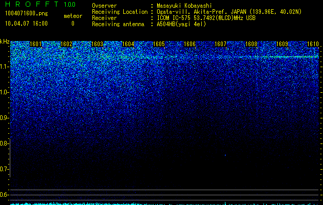Click the ICOM IC-575 receiver details
323x205 pixels.
pos(206,18)
